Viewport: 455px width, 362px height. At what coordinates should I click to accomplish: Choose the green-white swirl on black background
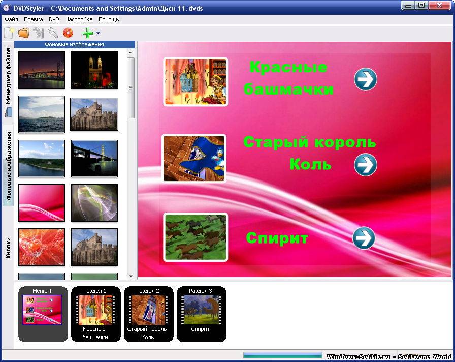[94, 203]
